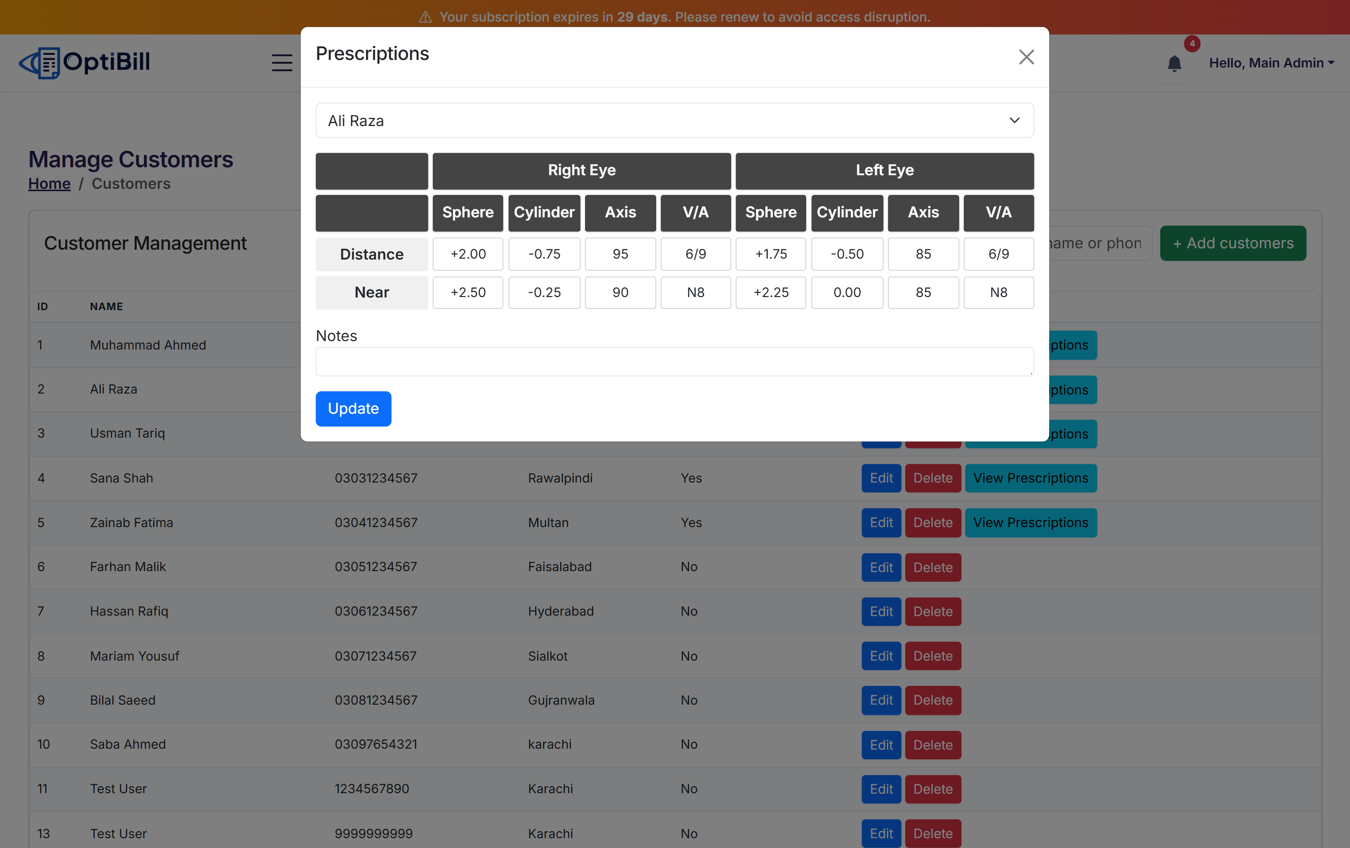Edit Test User with phone 1234567890
This screenshot has width=1350, height=848.
tap(881, 789)
